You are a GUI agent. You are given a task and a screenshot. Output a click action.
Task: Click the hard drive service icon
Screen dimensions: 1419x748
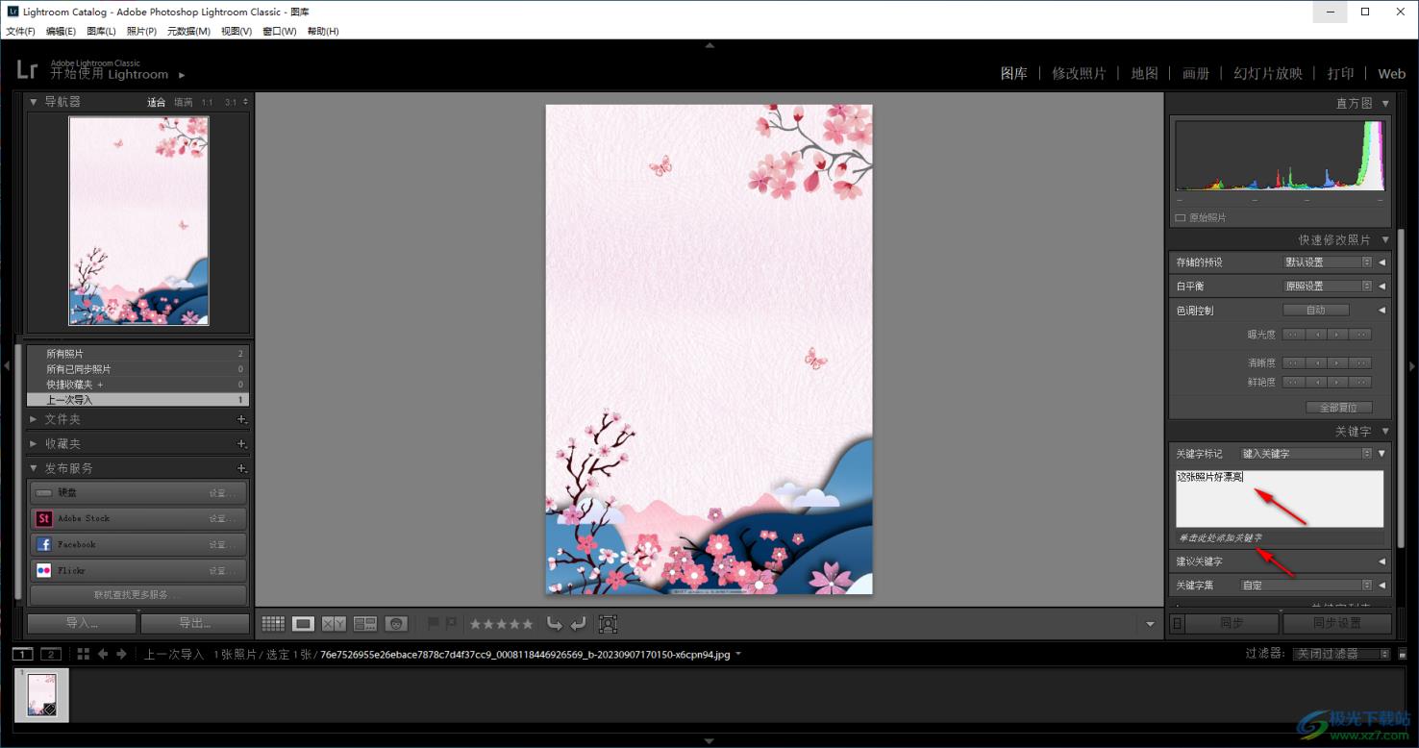[x=43, y=492]
